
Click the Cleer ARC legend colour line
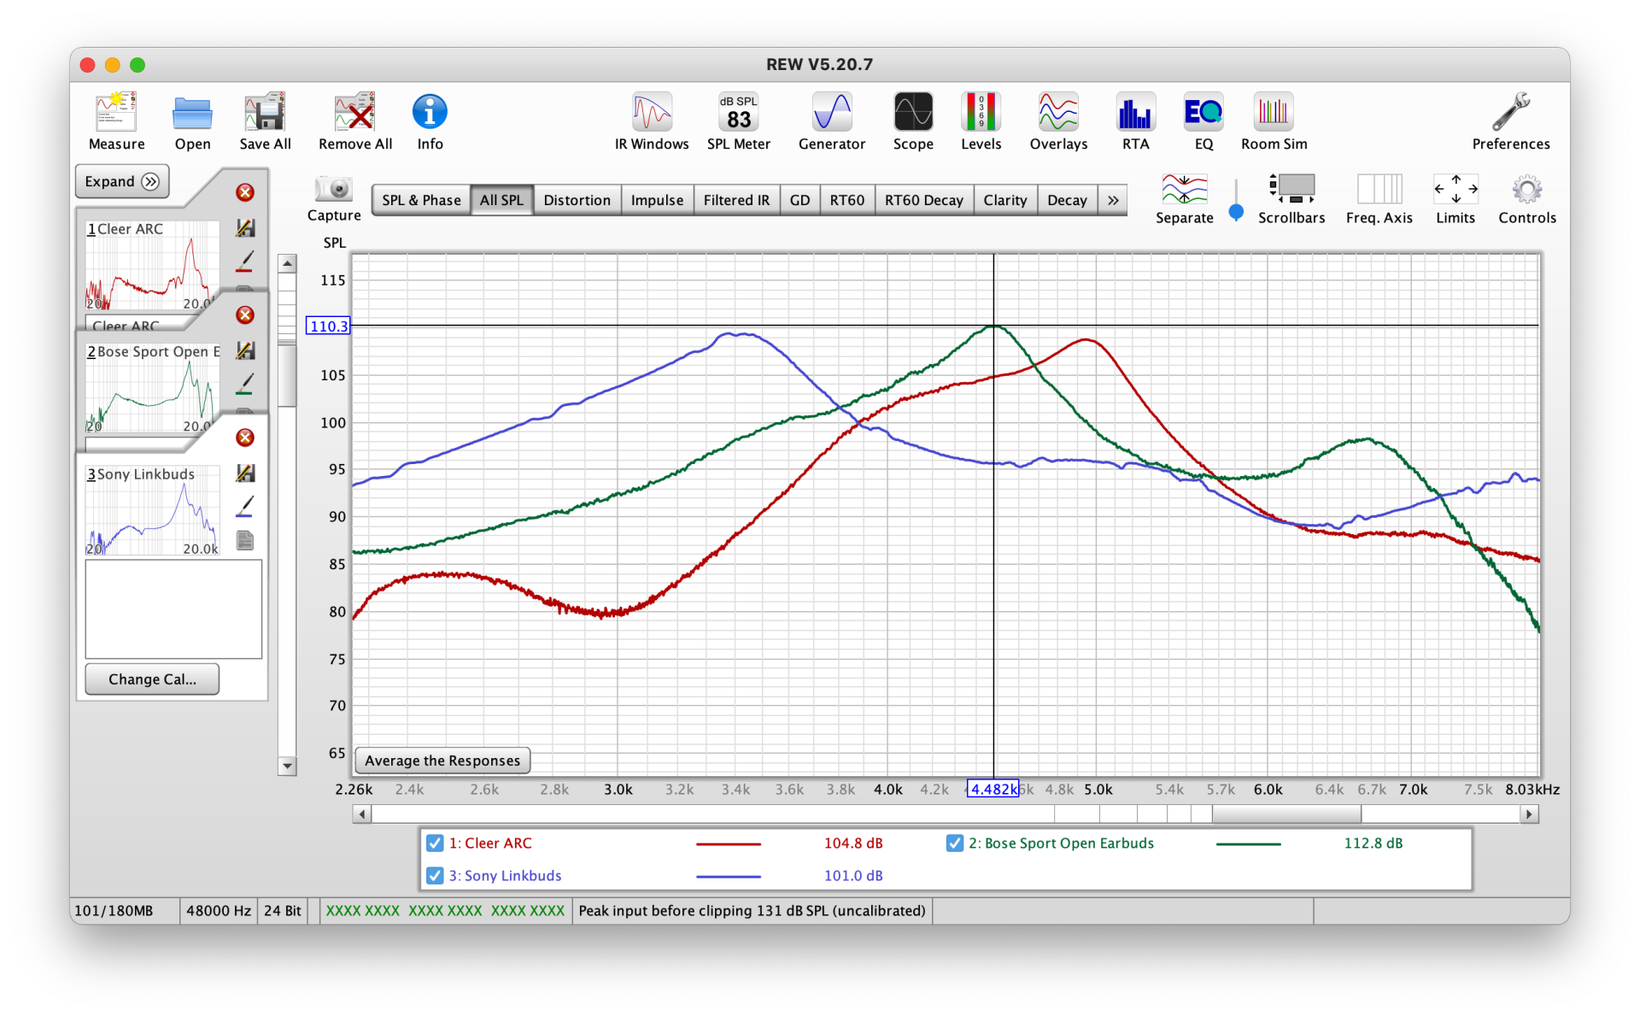tap(728, 844)
